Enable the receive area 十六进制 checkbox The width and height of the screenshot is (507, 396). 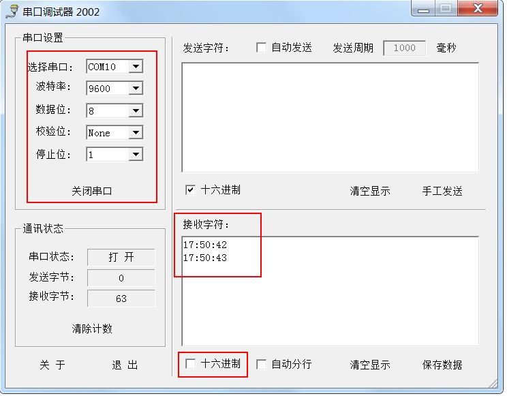tap(191, 364)
